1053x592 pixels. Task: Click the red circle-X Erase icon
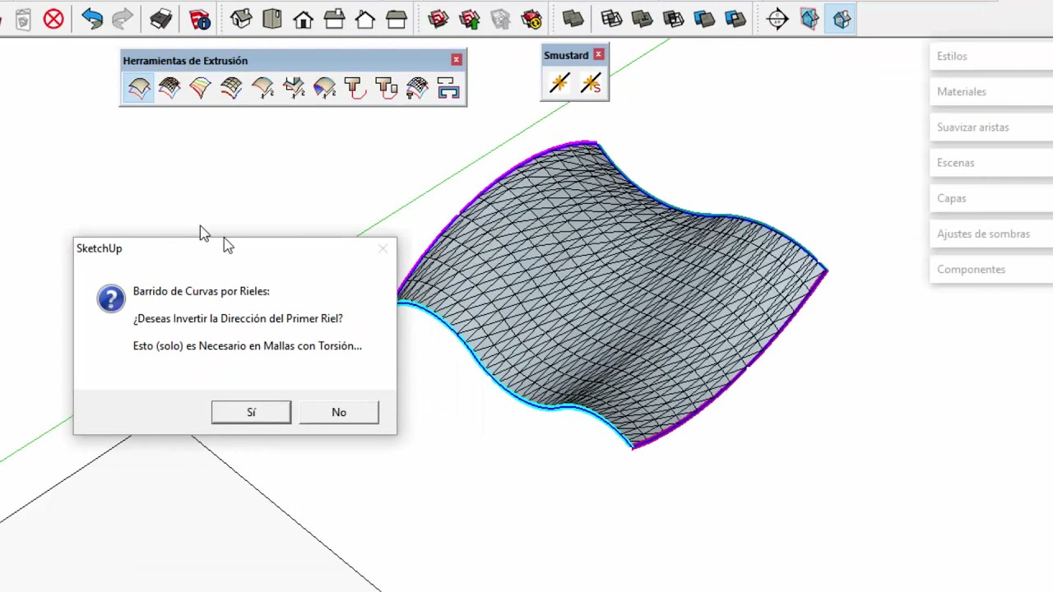point(53,19)
